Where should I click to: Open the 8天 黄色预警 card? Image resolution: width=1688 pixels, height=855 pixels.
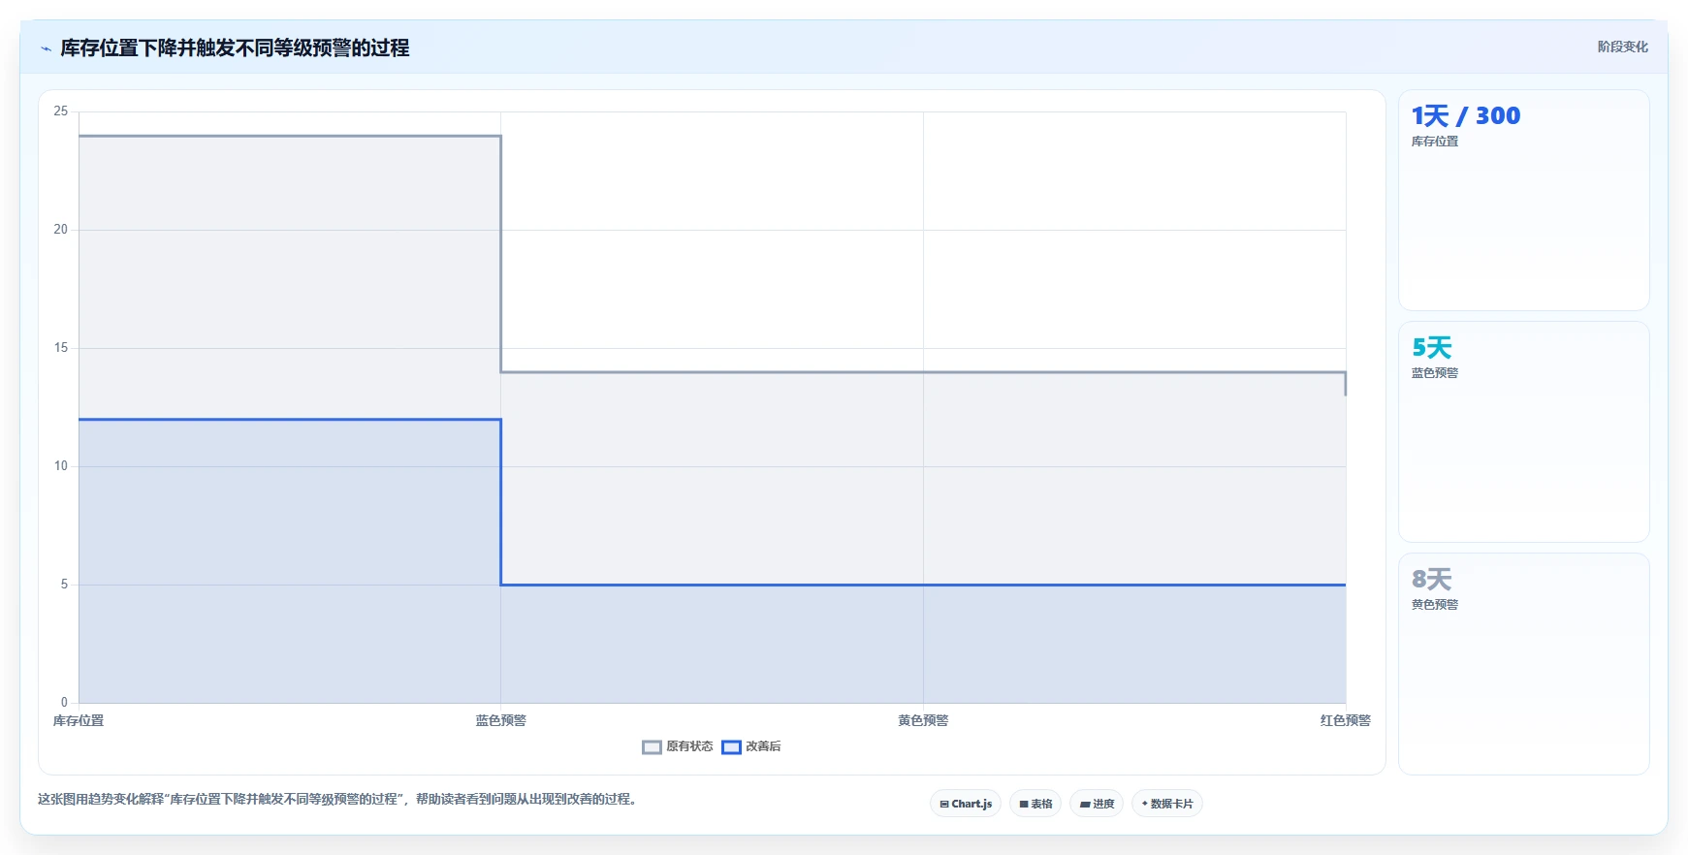tap(1524, 664)
